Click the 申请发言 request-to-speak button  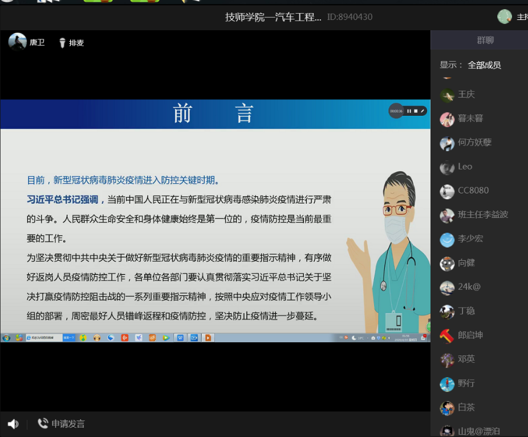tap(61, 423)
